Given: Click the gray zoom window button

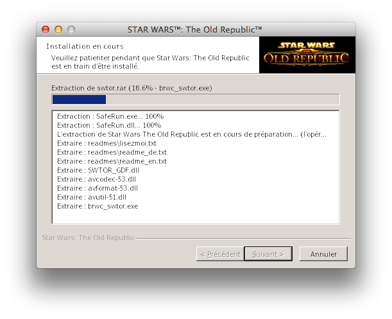Looking at the screenshot, I should pos(71,30).
